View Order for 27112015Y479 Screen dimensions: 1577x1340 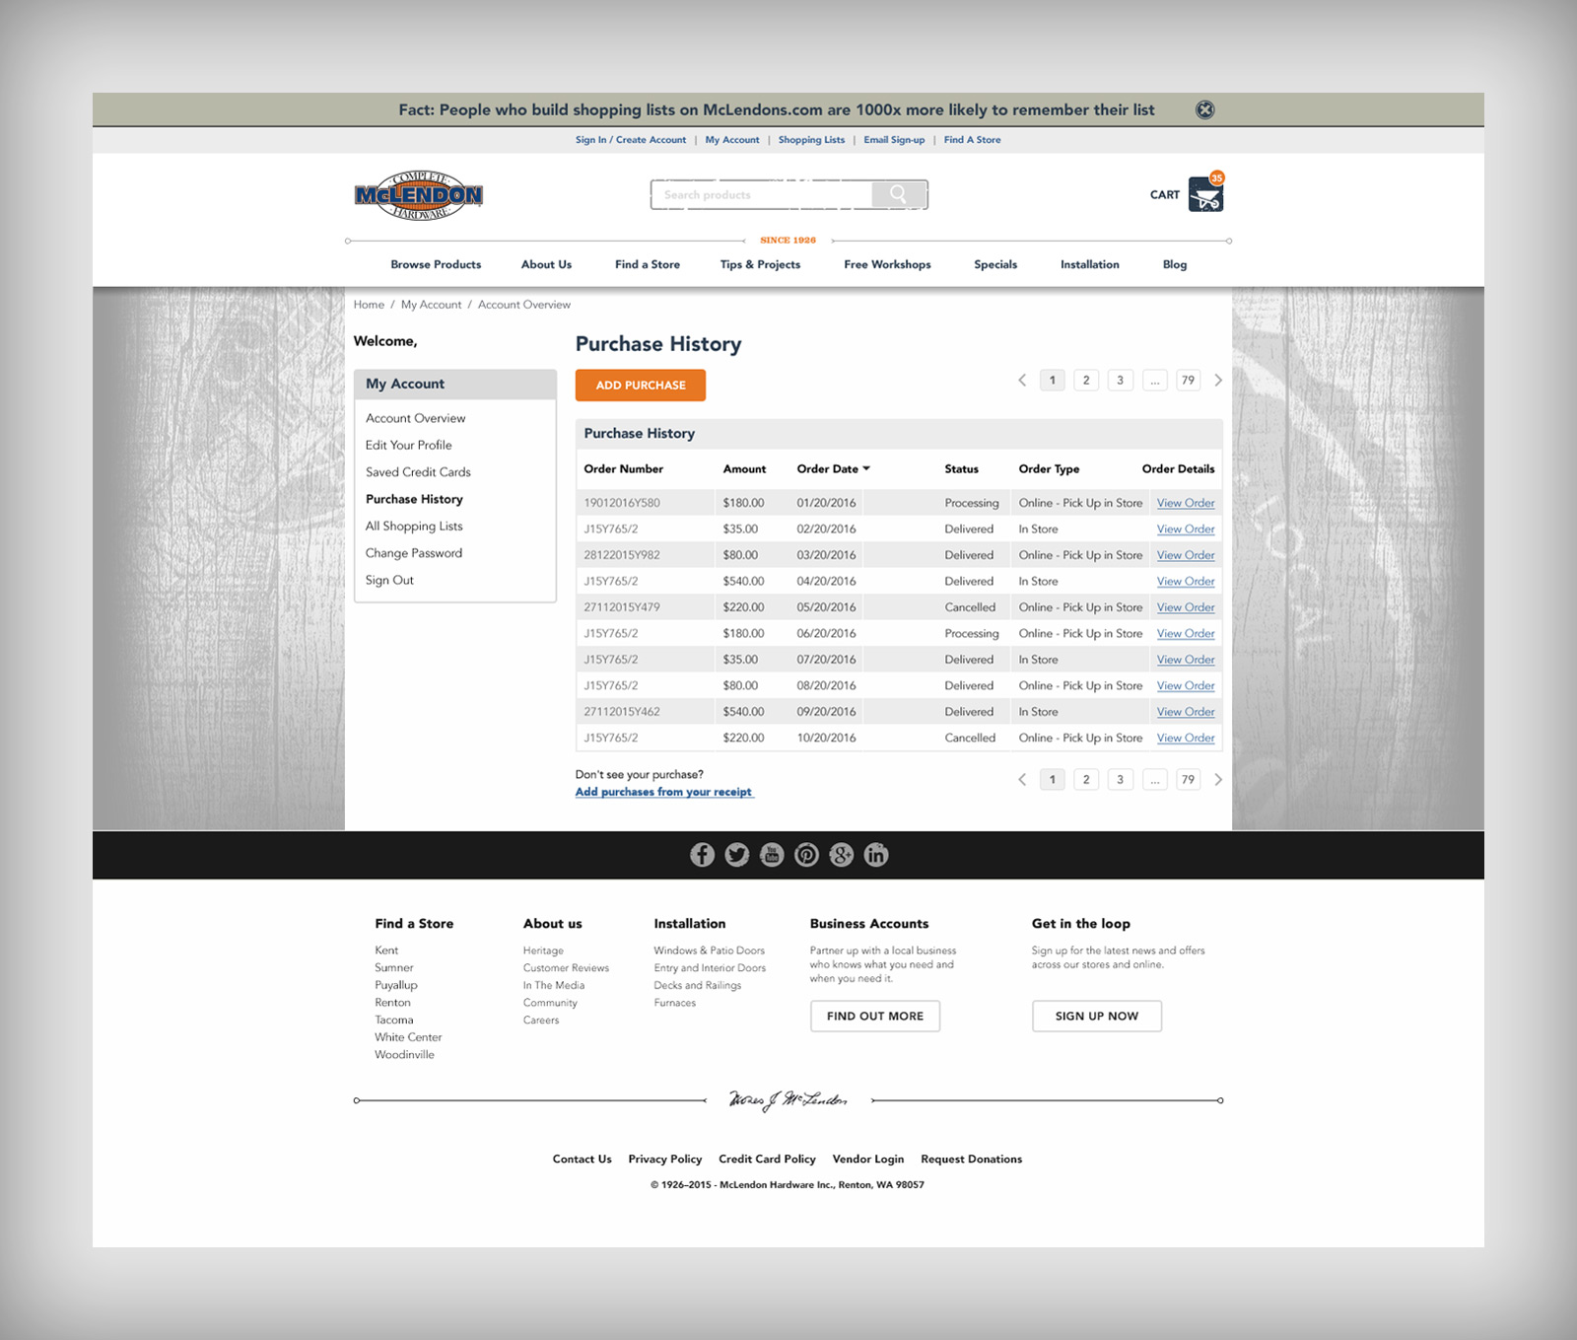pyautogui.click(x=1186, y=607)
